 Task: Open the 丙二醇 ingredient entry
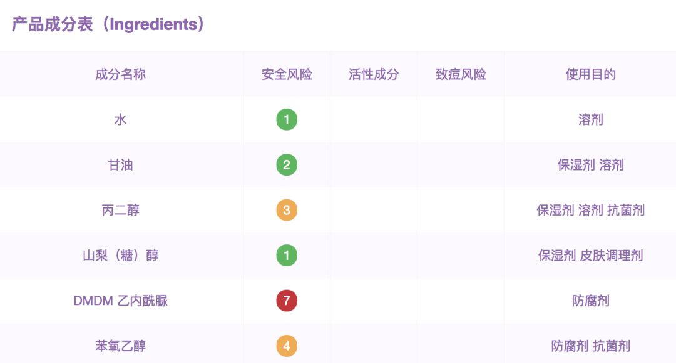tap(121, 210)
